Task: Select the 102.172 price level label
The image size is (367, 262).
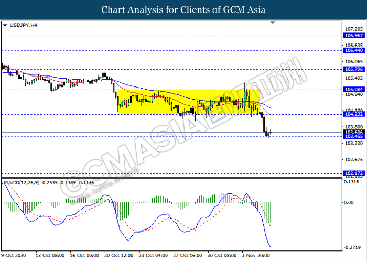Action: pyautogui.click(x=354, y=173)
